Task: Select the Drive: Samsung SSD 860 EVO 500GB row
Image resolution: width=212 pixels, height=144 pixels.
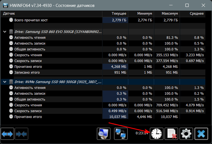Action: pyautogui.click(x=103, y=32)
